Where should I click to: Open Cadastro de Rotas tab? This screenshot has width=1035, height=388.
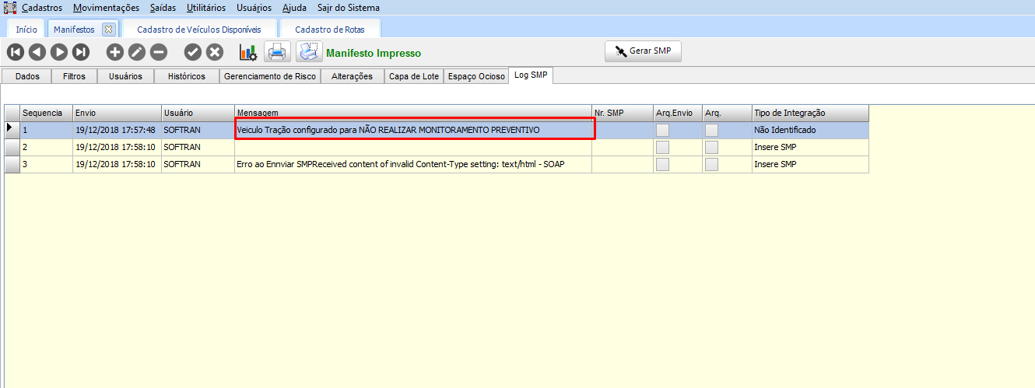[332, 30]
